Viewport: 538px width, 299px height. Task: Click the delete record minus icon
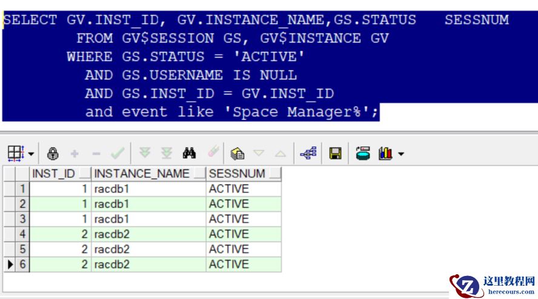tap(96, 153)
